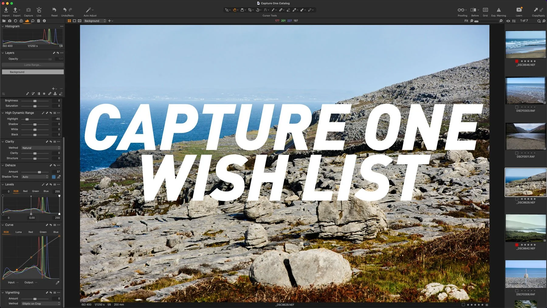
Task: Select the Pan hand tool
Action: (235, 10)
